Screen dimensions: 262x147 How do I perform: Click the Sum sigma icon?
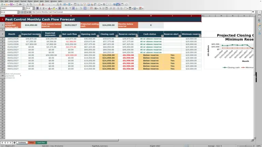tap(25, 12)
